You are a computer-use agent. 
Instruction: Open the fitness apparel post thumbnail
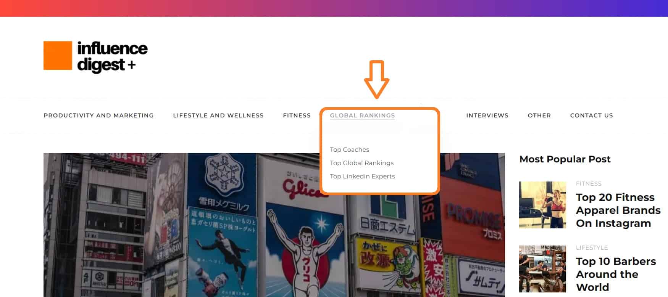coord(542,205)
